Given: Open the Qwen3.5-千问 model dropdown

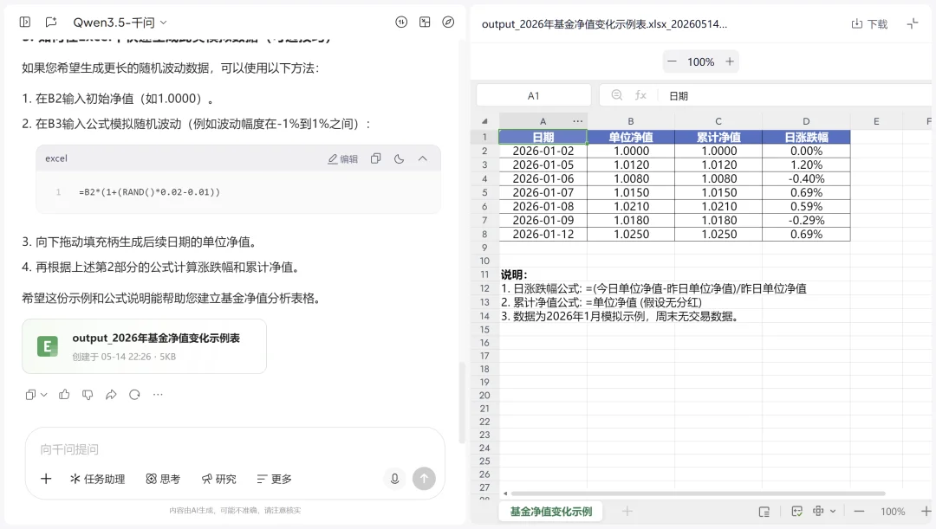Looking at the screenshot, I should click(120, 22).
